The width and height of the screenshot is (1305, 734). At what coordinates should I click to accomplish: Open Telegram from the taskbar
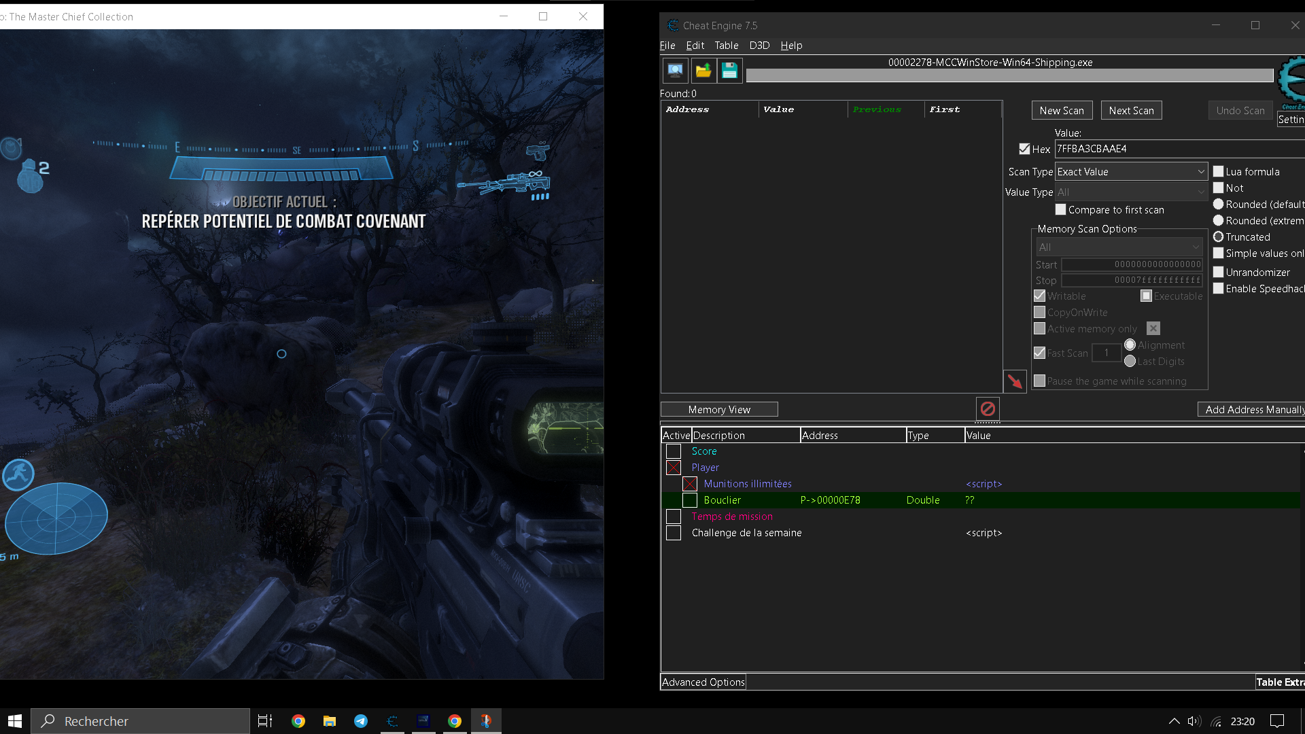pyautogui.click(x=360, y=721)
